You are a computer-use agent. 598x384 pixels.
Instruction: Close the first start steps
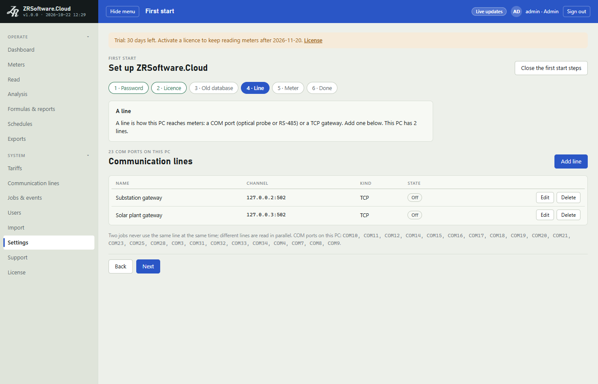551,68
